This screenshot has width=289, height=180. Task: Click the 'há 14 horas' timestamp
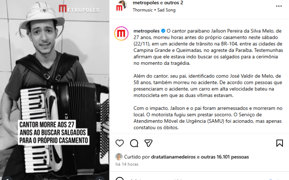(x=127, y=164)
